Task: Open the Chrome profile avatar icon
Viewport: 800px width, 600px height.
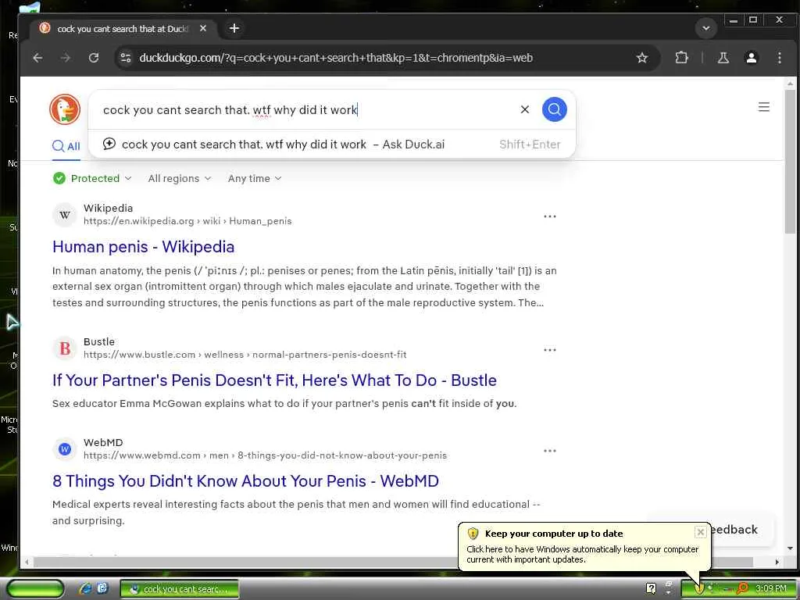Action: click(751, 58)
